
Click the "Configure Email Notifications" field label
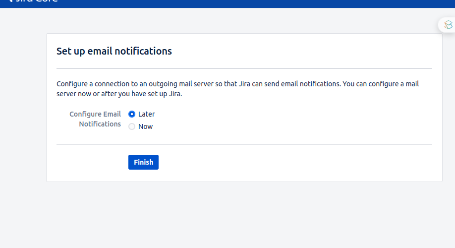tap(95, 119)
